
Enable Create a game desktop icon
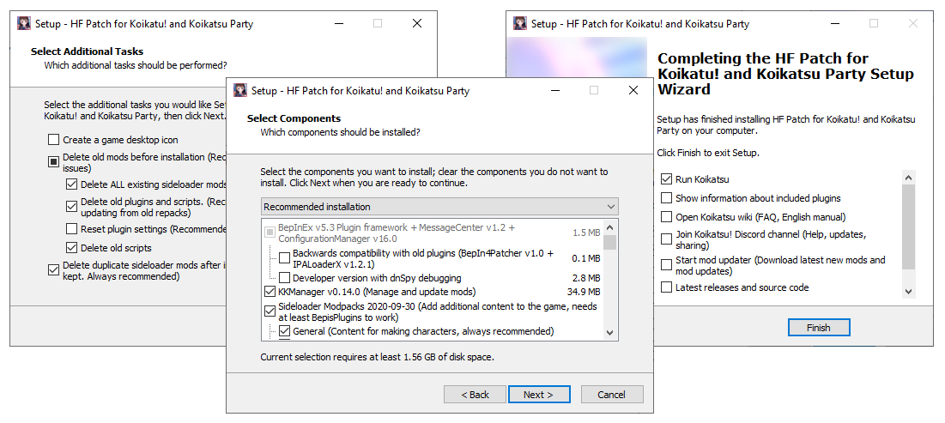coord(54,140)
